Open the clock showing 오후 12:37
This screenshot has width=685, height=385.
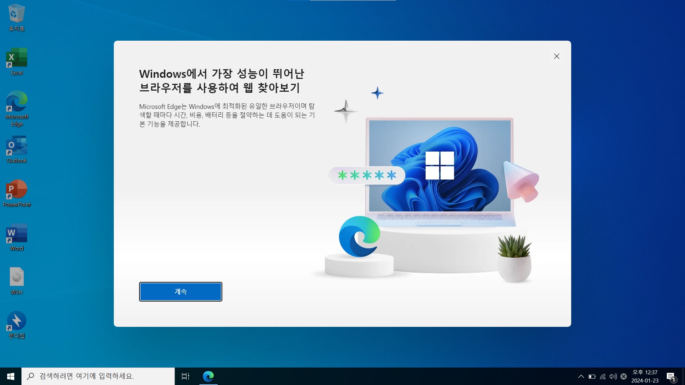point(645,376)
